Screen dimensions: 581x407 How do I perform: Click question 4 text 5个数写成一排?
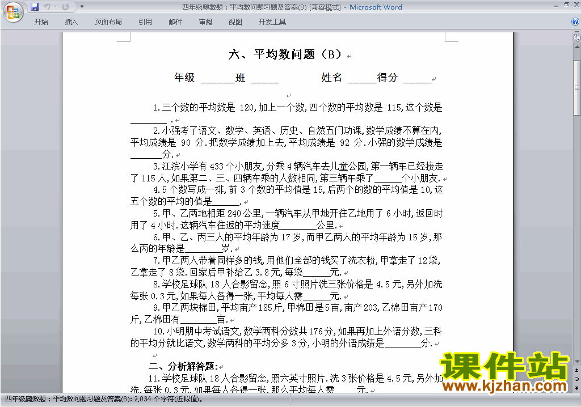pos(287,196)
